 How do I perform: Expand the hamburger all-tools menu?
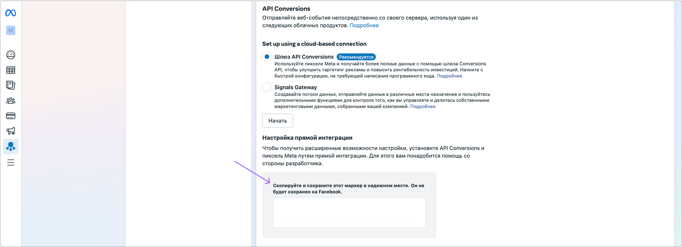[11, 163]
